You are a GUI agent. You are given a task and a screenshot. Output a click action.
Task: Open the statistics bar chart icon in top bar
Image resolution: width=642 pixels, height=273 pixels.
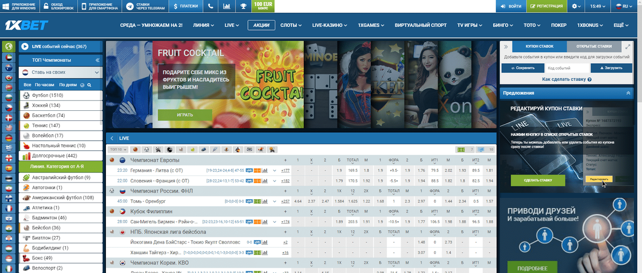point(227,6)
